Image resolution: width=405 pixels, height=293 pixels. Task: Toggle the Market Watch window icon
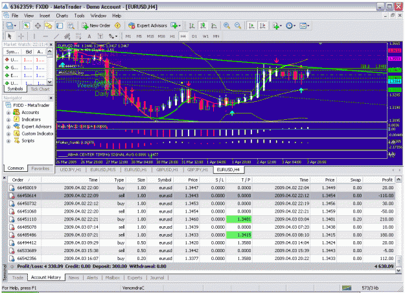tap(26, 25)
